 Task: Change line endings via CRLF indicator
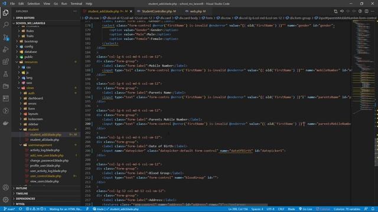pos(281,209)
